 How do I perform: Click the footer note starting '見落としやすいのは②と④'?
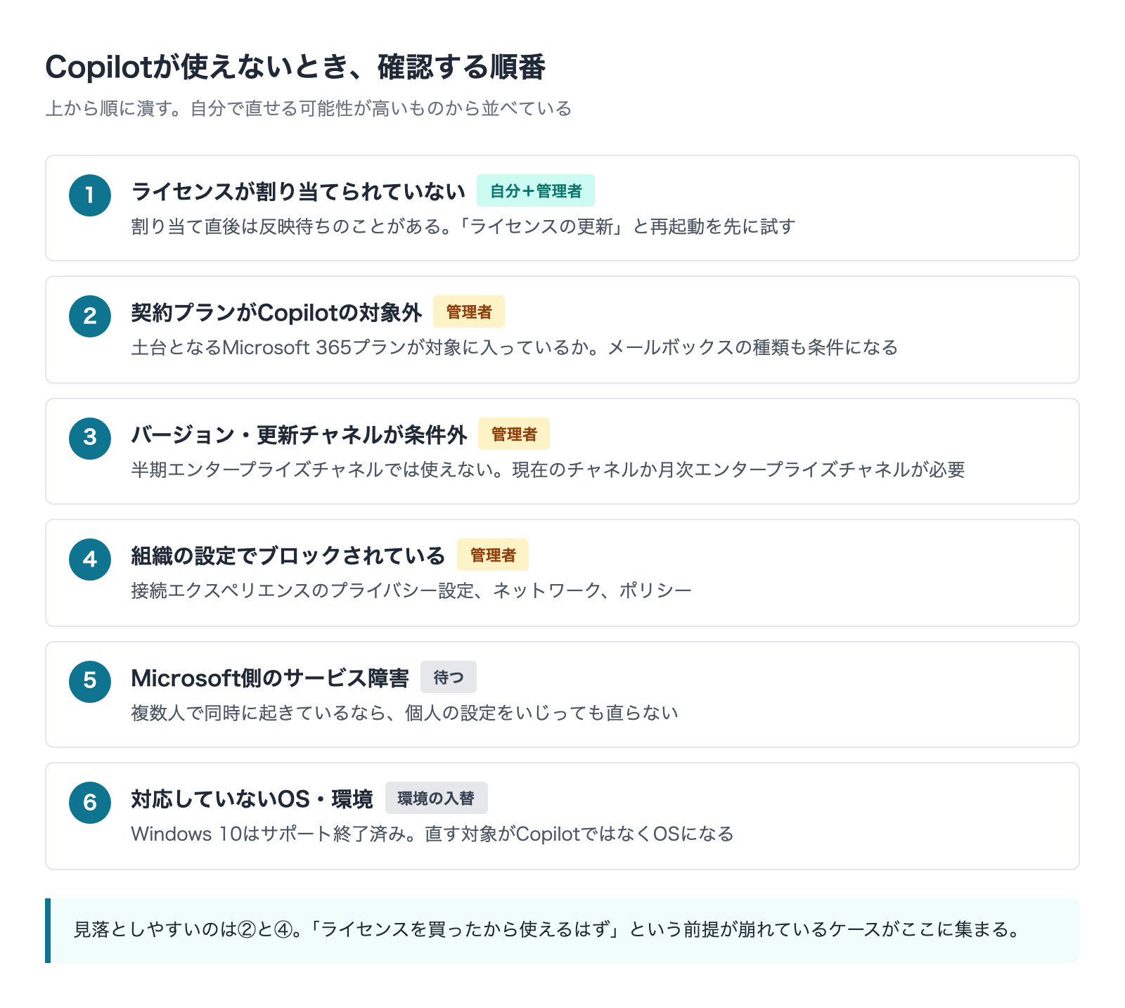[548, 930]
